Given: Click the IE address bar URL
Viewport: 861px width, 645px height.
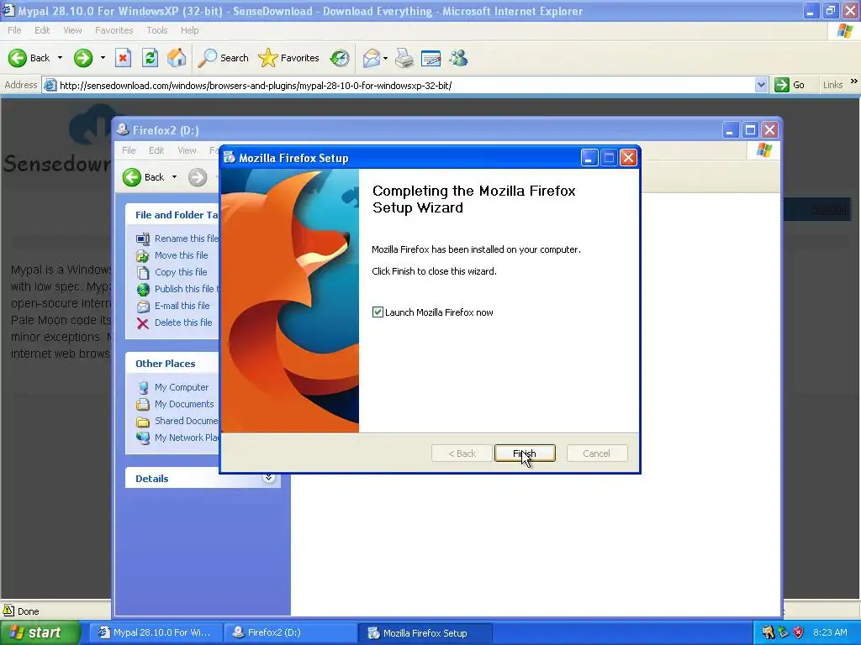Looking at the screenshot, I should pyautogui.click(x=256, y=85).
